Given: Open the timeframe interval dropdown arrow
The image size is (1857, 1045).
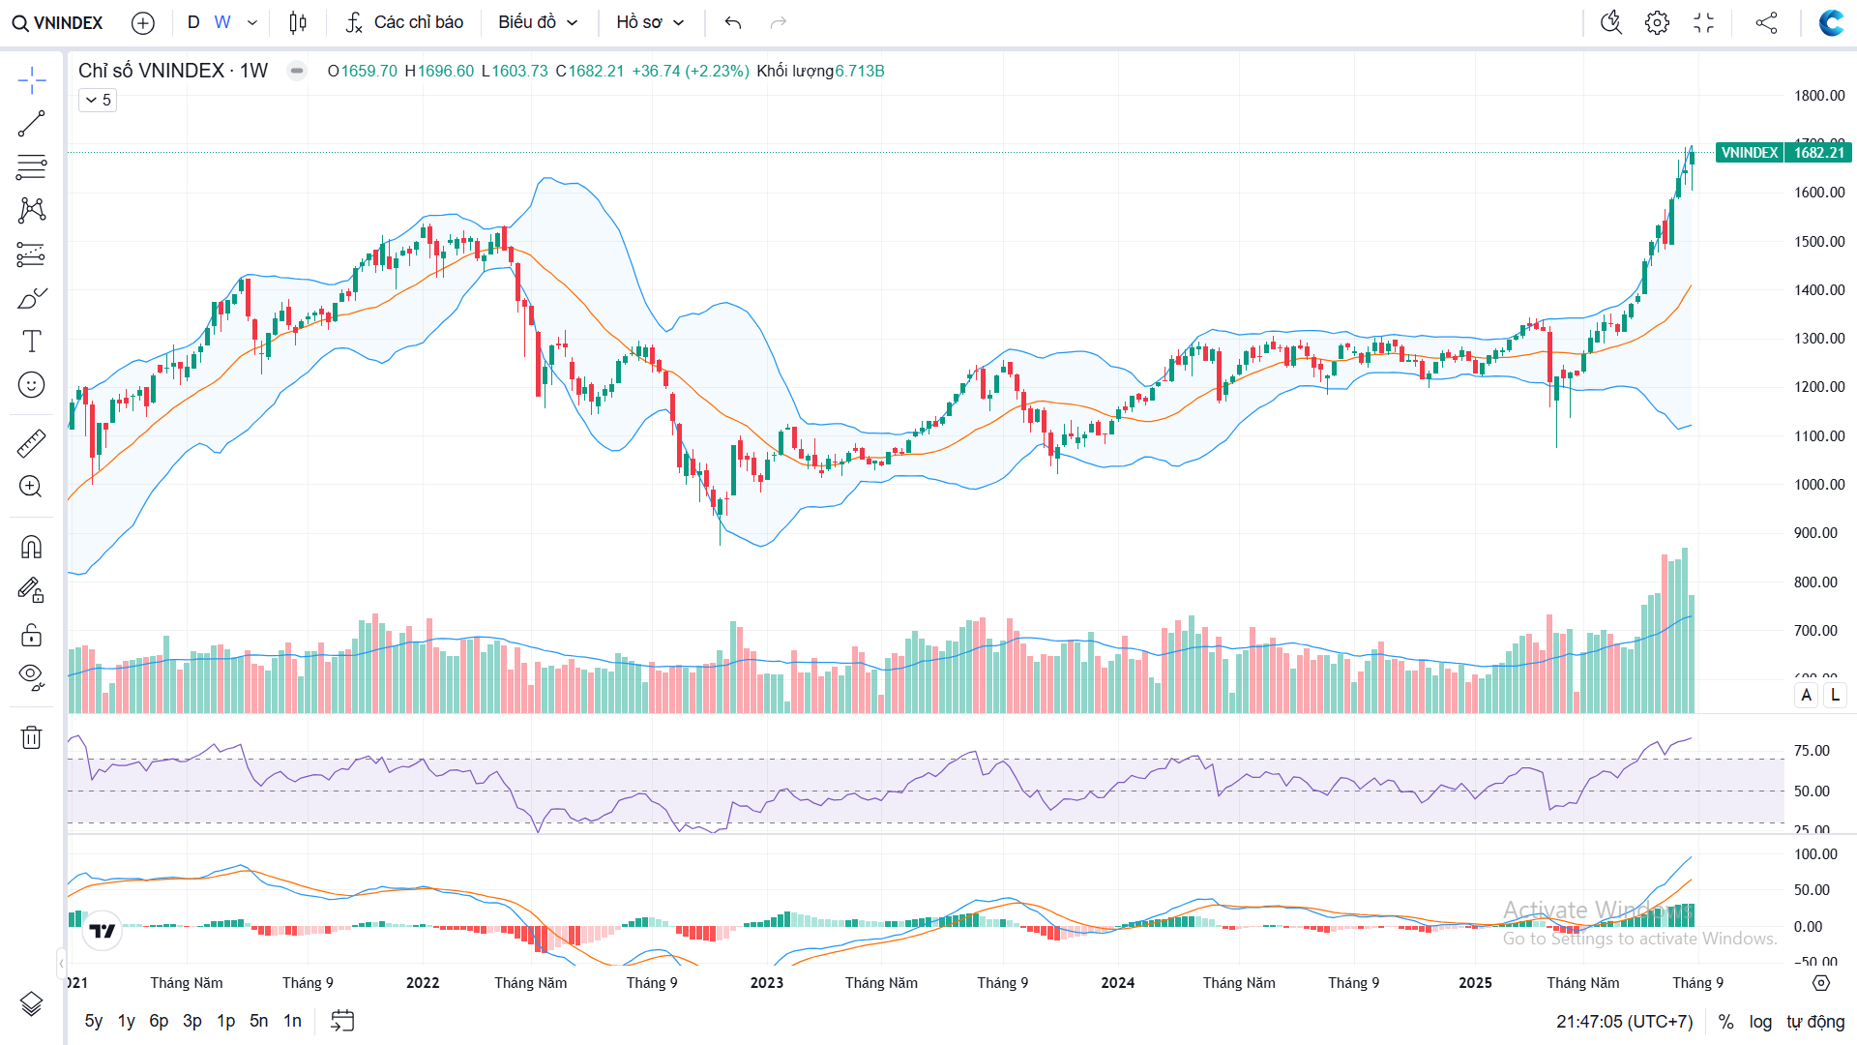Looking at the screenshot, I should [252, 22].
